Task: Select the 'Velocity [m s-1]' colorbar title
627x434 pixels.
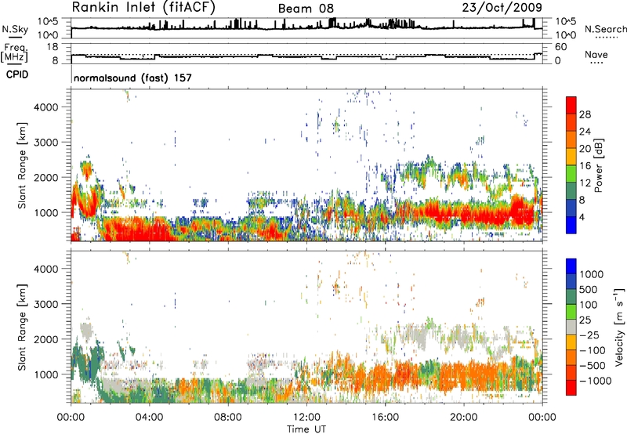Action: coord(619,327)
